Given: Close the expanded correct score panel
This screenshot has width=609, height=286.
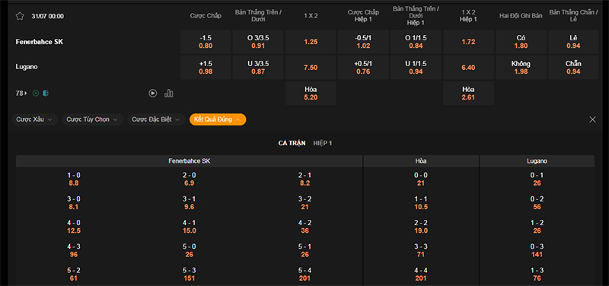Looking at the screenshot, I should click(592, 119).
